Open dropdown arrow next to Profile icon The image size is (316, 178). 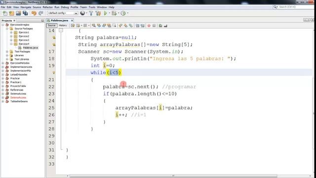pyautogui.click(x=127, y=13)
